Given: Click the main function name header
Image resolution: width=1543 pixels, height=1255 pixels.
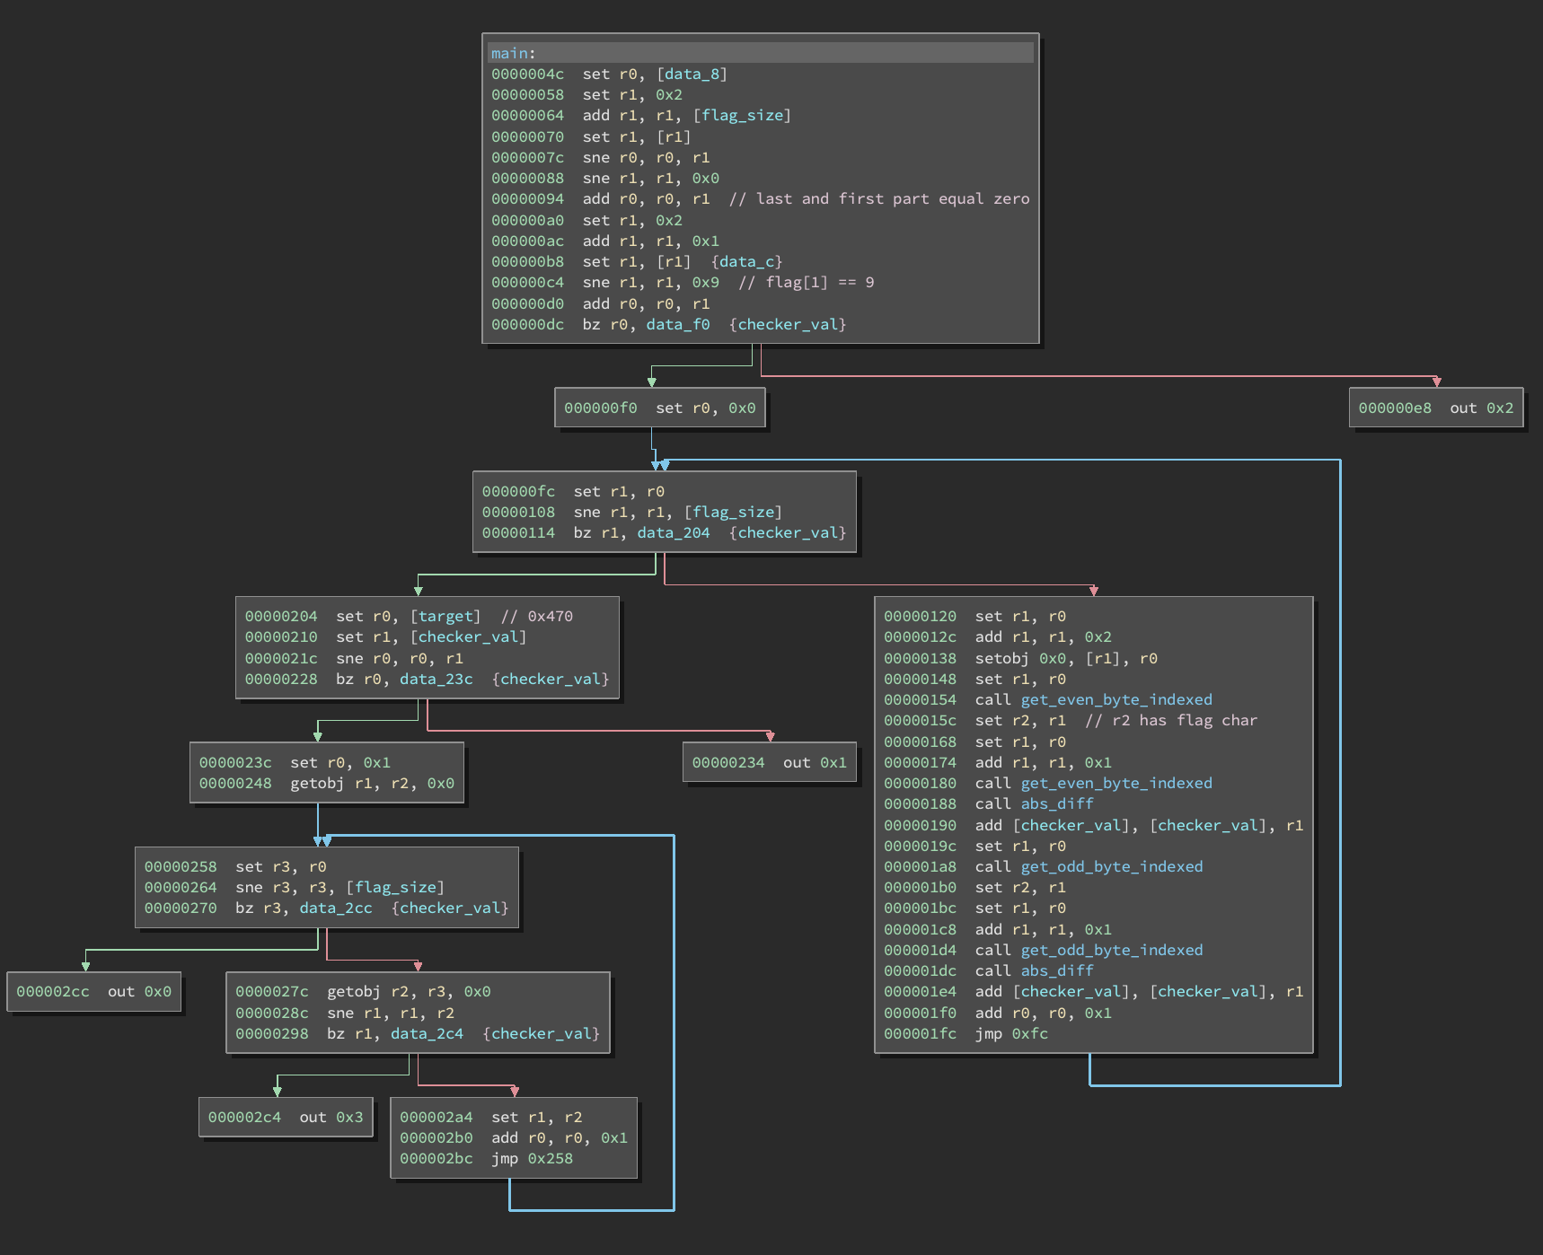Looking at the screenshot, I should [509, 53].
